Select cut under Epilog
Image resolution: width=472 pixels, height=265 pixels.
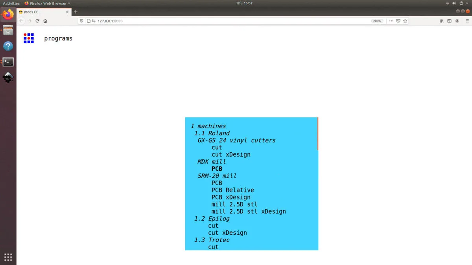tap(213, 225)
